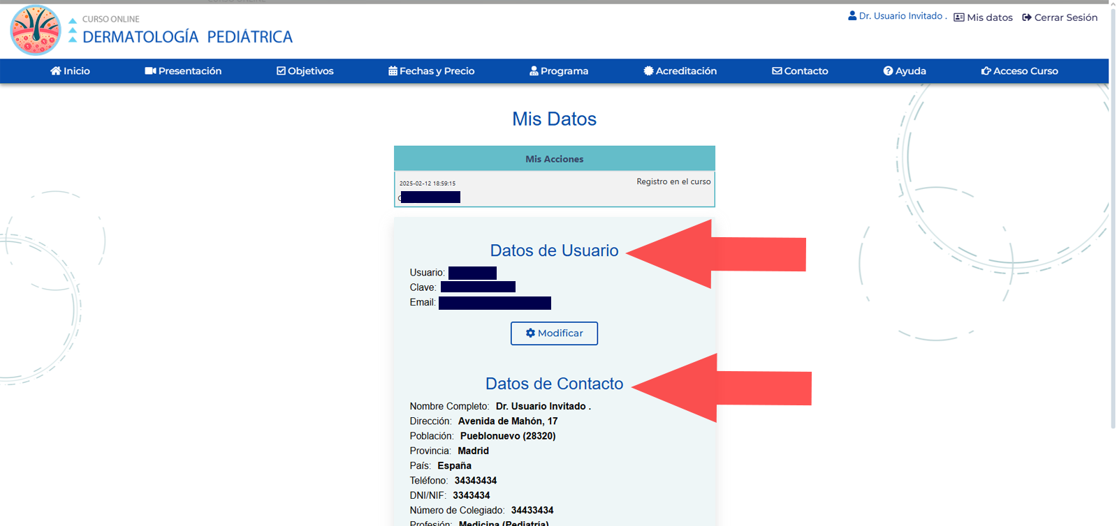Click the envelope icon beside Contacto
The width and height of the screenshot is (1117, 526).
point(777,71)
